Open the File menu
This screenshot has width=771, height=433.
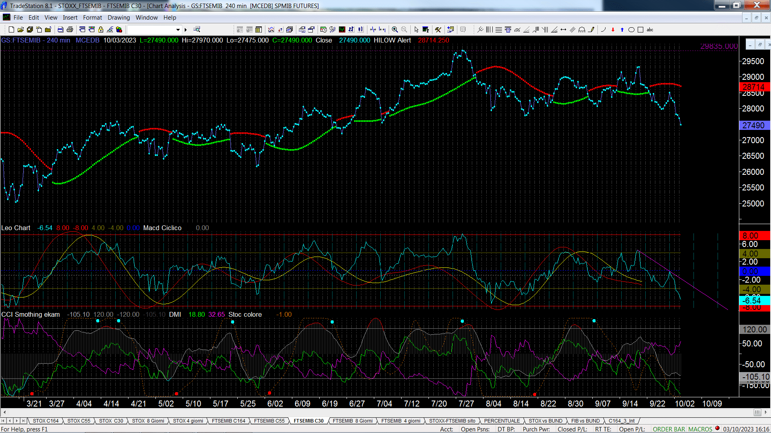tap(18, 18)
